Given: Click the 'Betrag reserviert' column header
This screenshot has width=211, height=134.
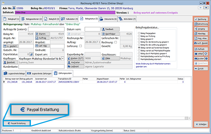Looking at the screenshot, I should point(12,79).
